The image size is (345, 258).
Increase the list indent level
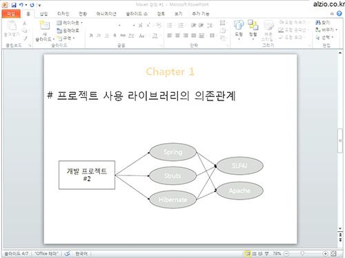coord(201,25)
